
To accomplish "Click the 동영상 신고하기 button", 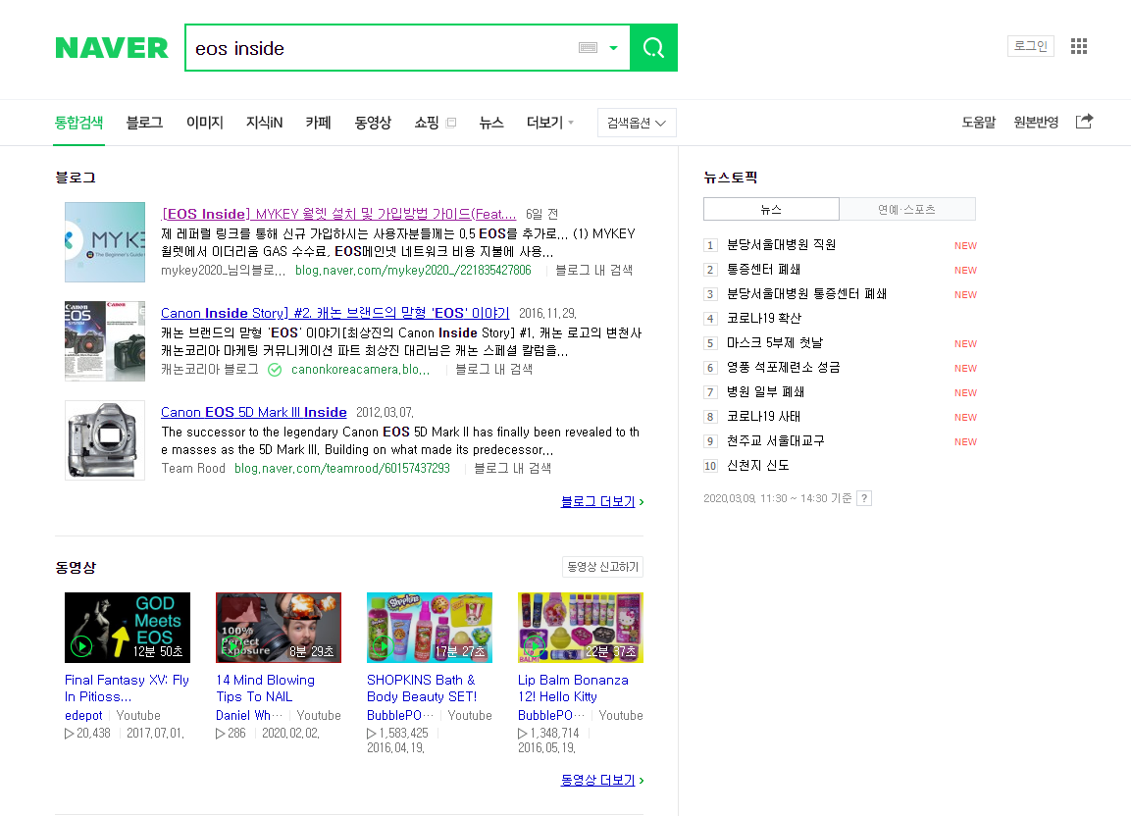I will pos(602,567).
